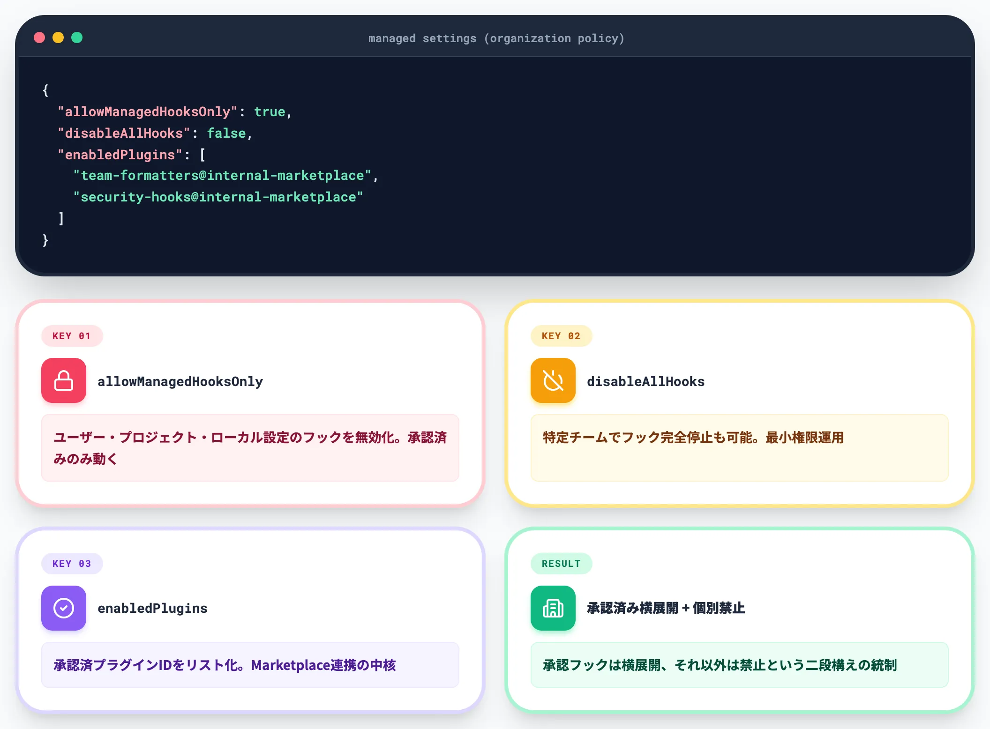Click the true value in code
Screen dimensions: 990x729
(x=270, y=112)
